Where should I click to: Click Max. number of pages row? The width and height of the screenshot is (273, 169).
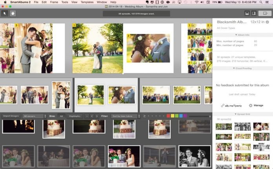click(237, 41)
